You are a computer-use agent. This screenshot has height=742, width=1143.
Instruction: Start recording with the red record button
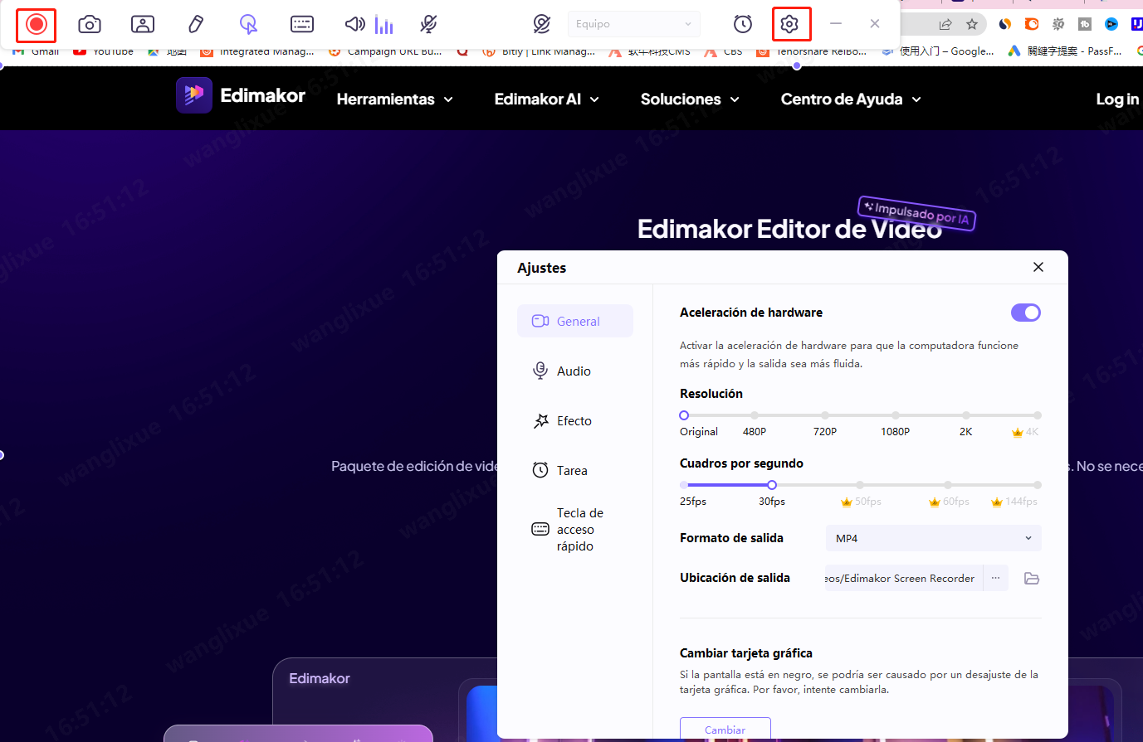[37, 25]
